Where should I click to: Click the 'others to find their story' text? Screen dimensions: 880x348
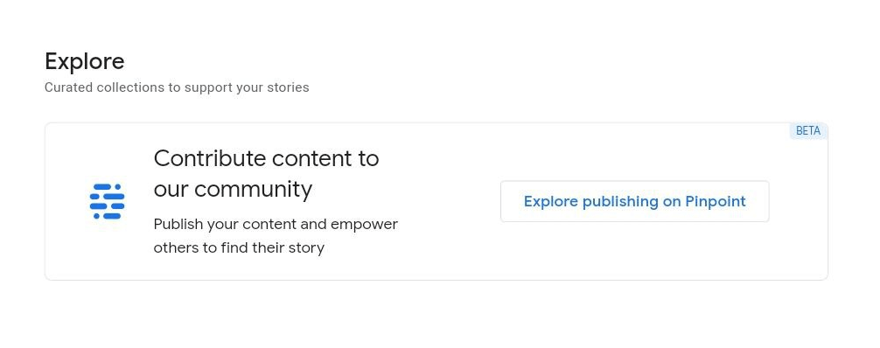239,247
